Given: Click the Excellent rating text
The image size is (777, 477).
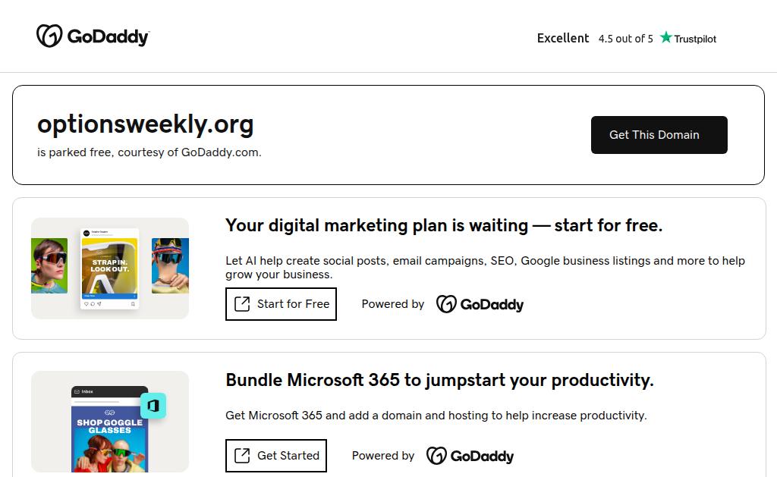Looking at the screenshot, I should tap(563, 38).
